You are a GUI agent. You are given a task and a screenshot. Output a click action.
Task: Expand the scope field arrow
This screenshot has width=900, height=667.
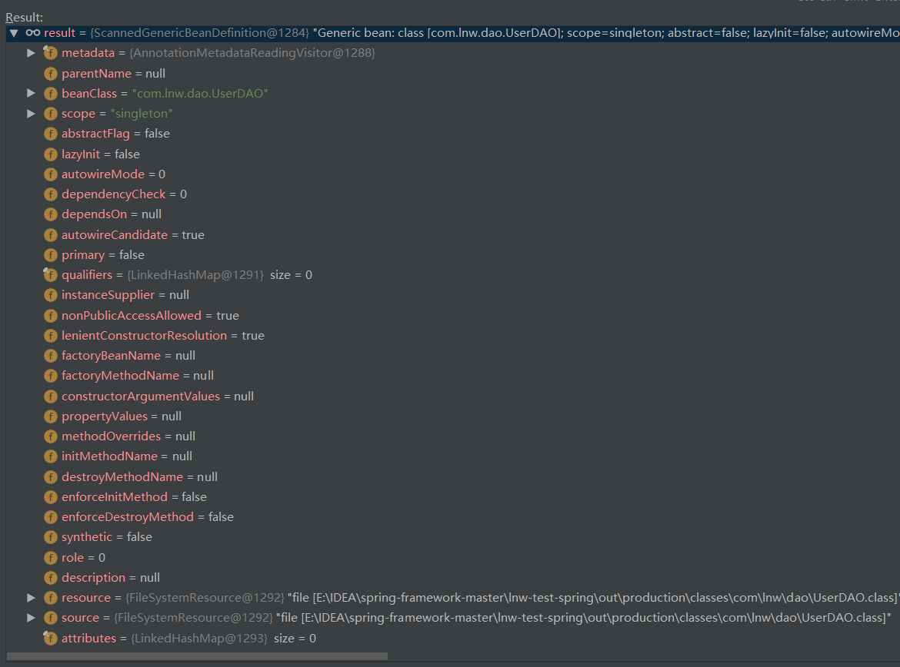tap(31, 114)
